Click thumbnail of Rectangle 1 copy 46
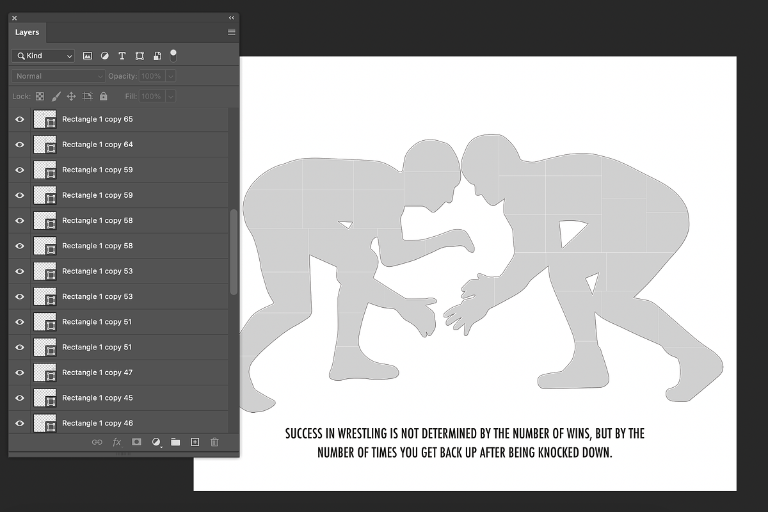Viewport: 768px width, 512px height. [45, 423]
